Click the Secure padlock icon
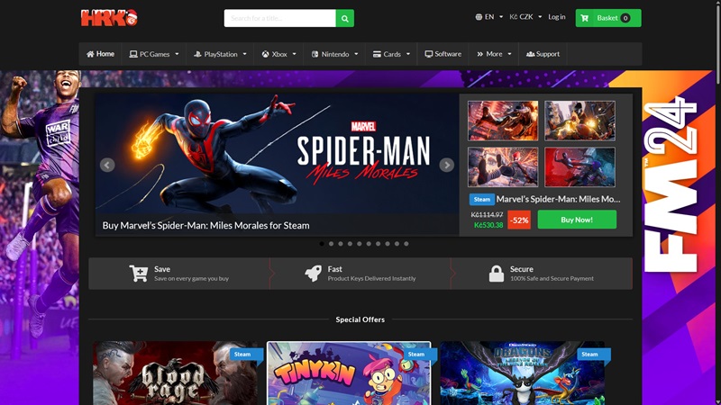The height and width of the screenshot is (405, 721). (x=497, y=274)
